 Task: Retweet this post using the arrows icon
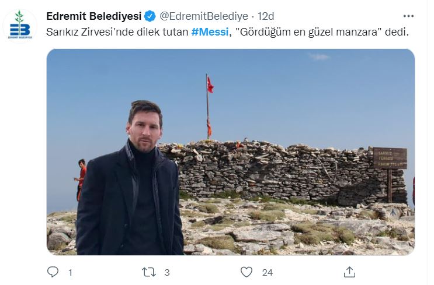coord(149,272)
